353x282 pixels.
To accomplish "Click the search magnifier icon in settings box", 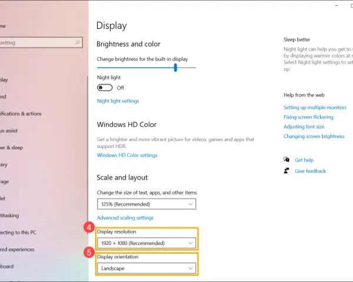I will coord(78,42).
